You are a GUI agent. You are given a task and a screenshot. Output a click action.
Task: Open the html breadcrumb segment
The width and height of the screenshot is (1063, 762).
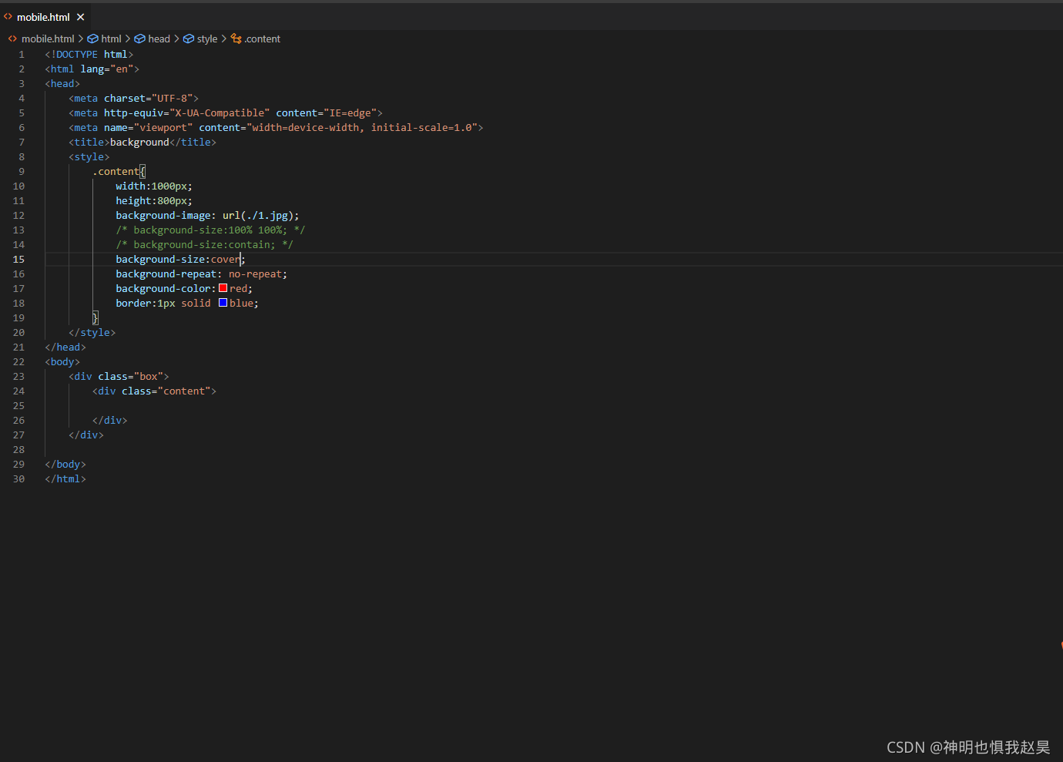(x=111, y=39)
